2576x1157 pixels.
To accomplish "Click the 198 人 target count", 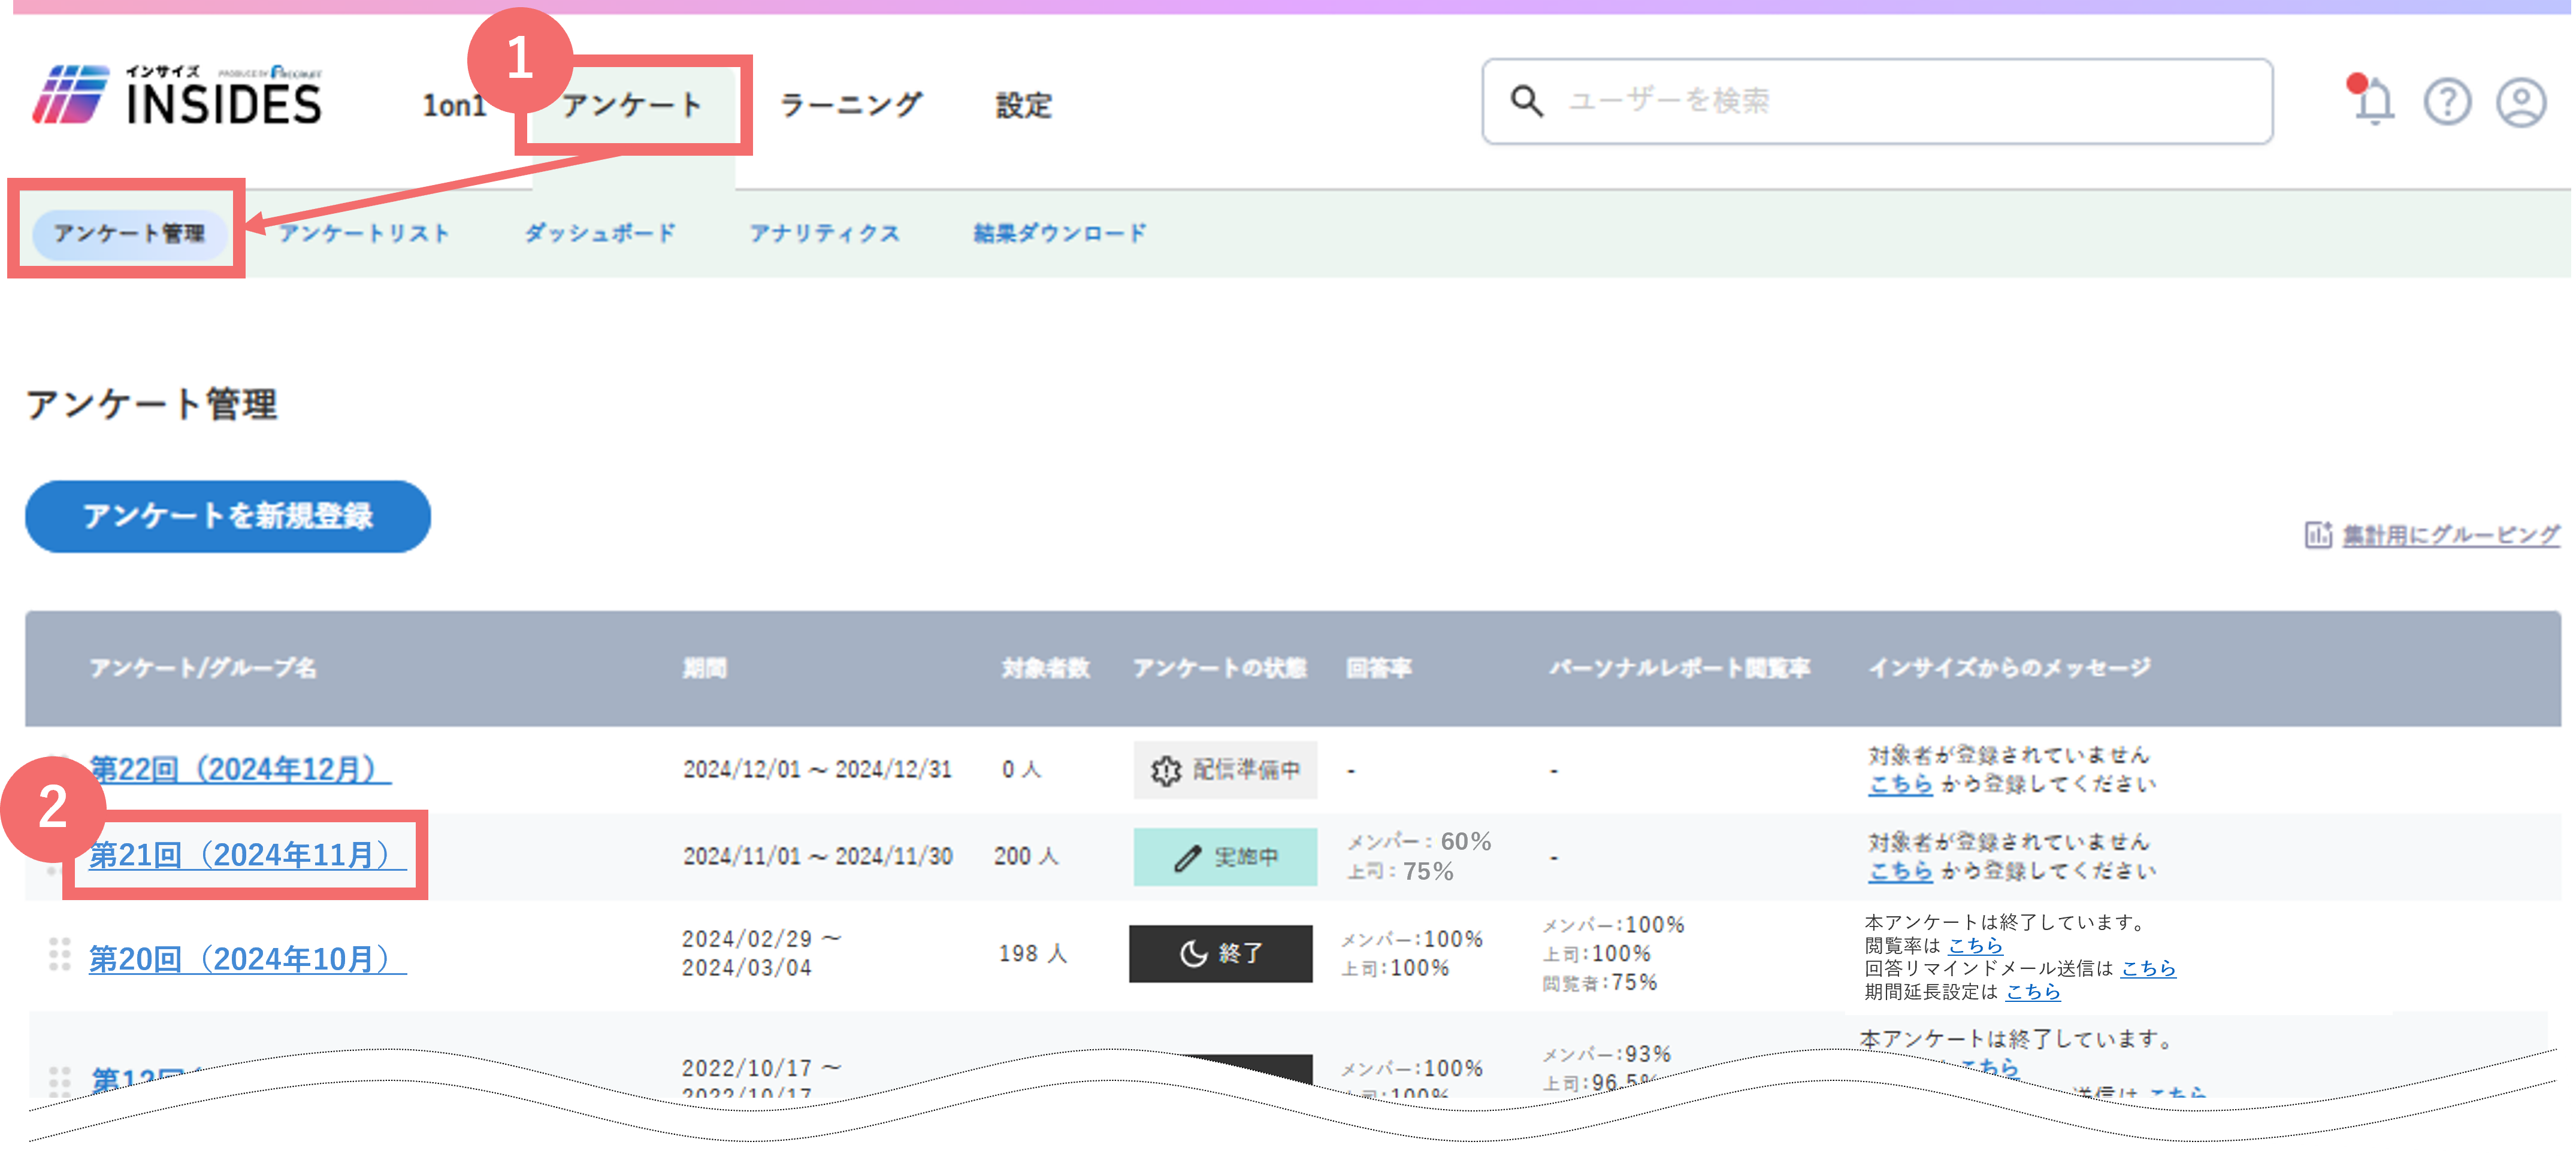I will (1033, 954).
